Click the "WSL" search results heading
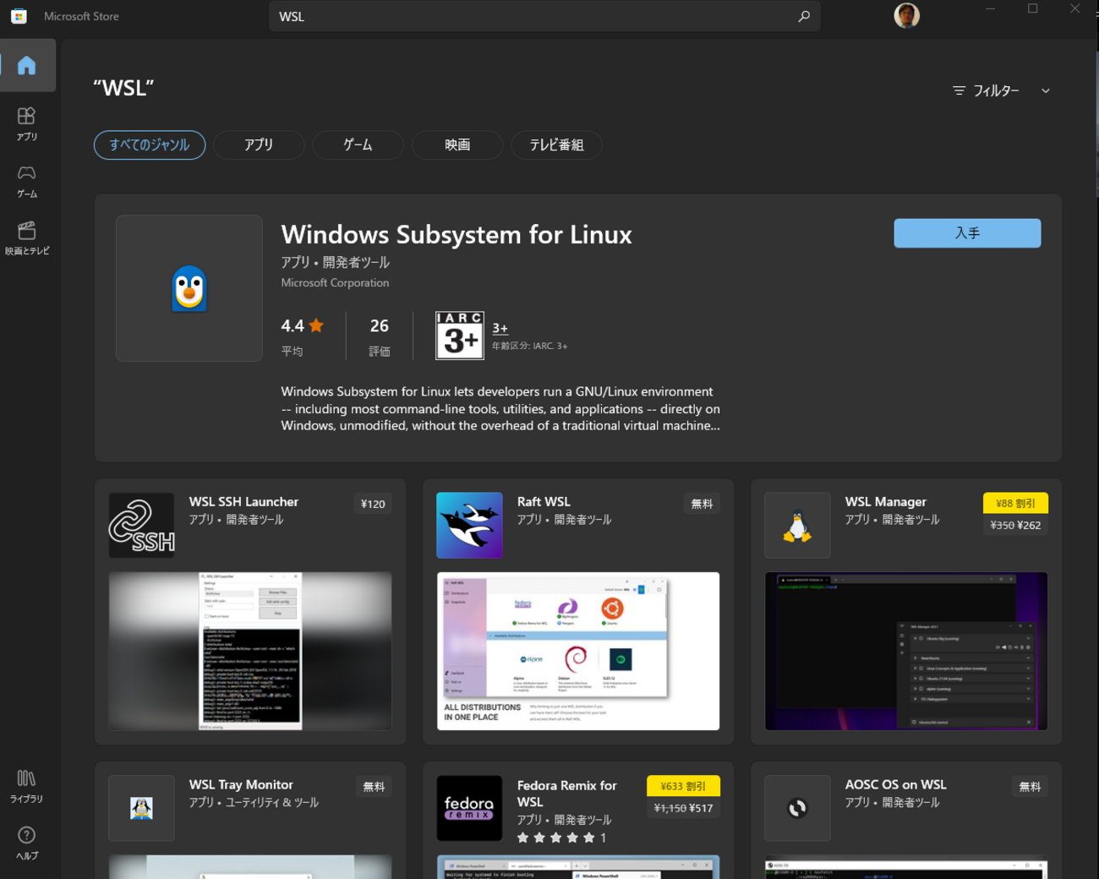Image resolution: width=1099 pixels, height=879 pixels. point(123,88)
